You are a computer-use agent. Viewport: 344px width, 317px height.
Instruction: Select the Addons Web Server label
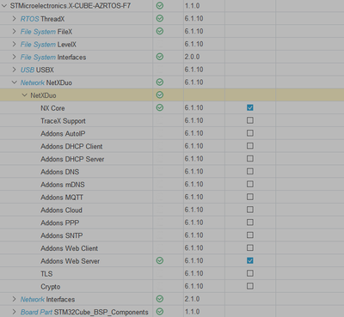71,261
